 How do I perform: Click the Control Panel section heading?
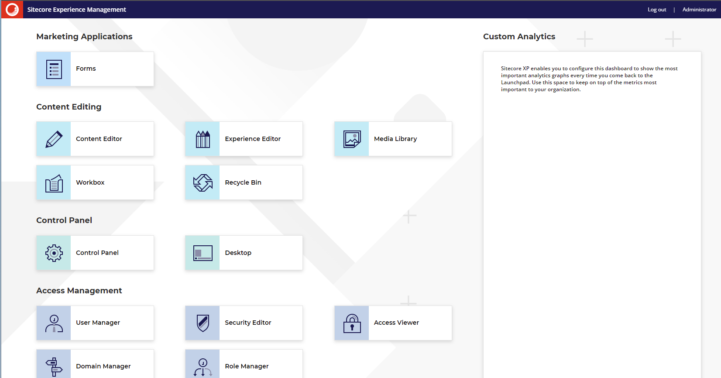pos(64,220)
